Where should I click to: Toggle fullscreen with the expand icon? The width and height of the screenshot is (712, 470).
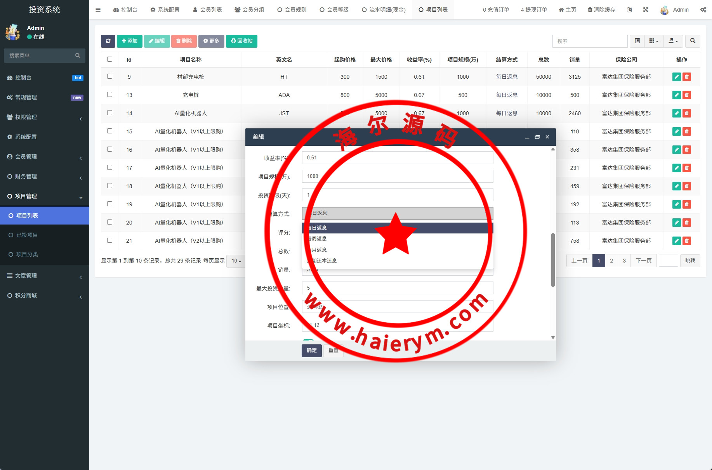(646, 10)
